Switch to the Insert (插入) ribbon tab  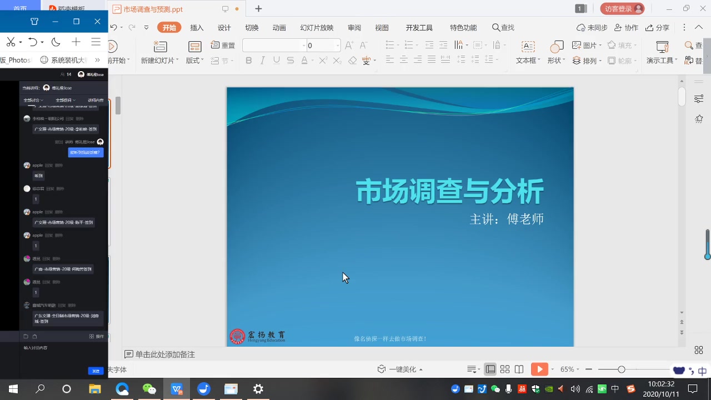pyautogui.click(x=196, y=27)
